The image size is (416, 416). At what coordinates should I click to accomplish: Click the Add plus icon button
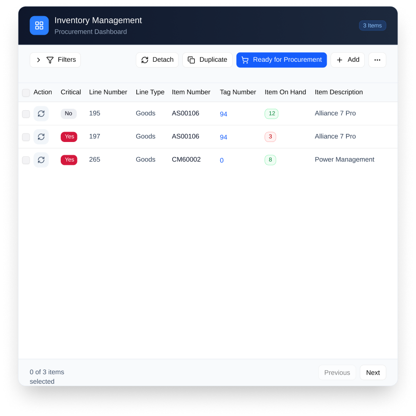click(x=348, y=60)
